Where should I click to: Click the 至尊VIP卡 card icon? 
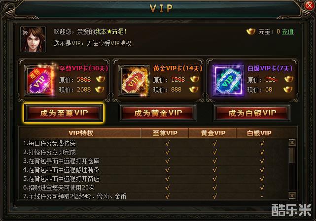pos(40,80)
